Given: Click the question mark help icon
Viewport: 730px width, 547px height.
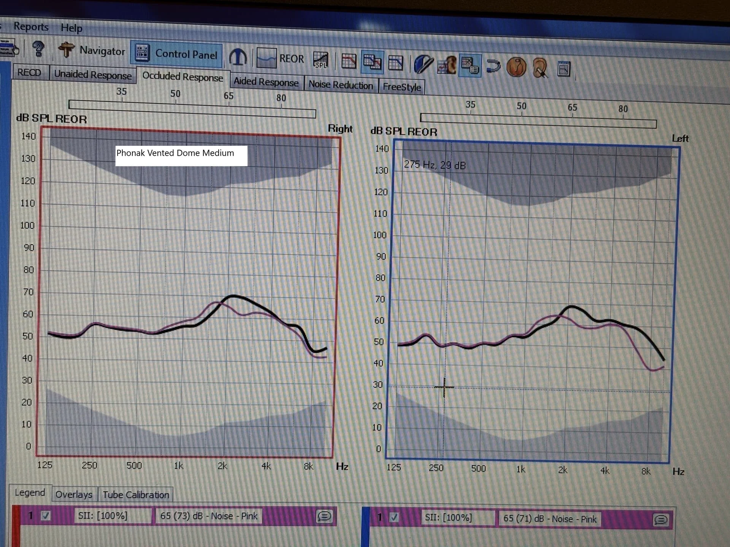Looking at the screenshot, I should 38,49.
